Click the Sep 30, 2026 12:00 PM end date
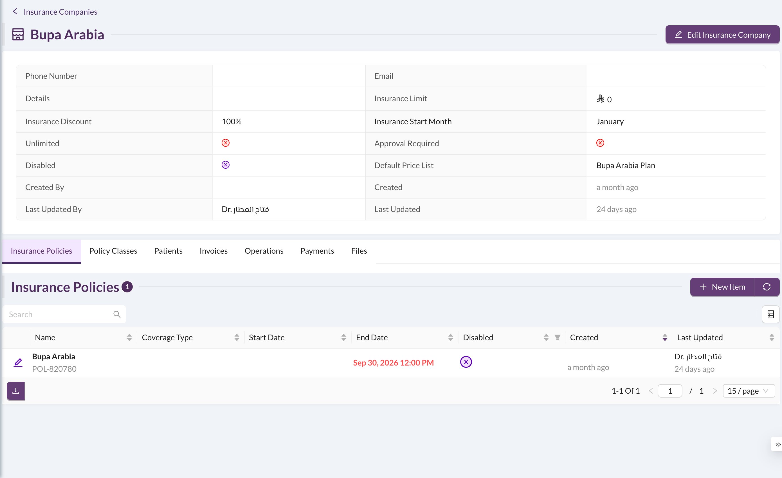Image resolution: width=782 pixels, height=478 pixels. 393,362
